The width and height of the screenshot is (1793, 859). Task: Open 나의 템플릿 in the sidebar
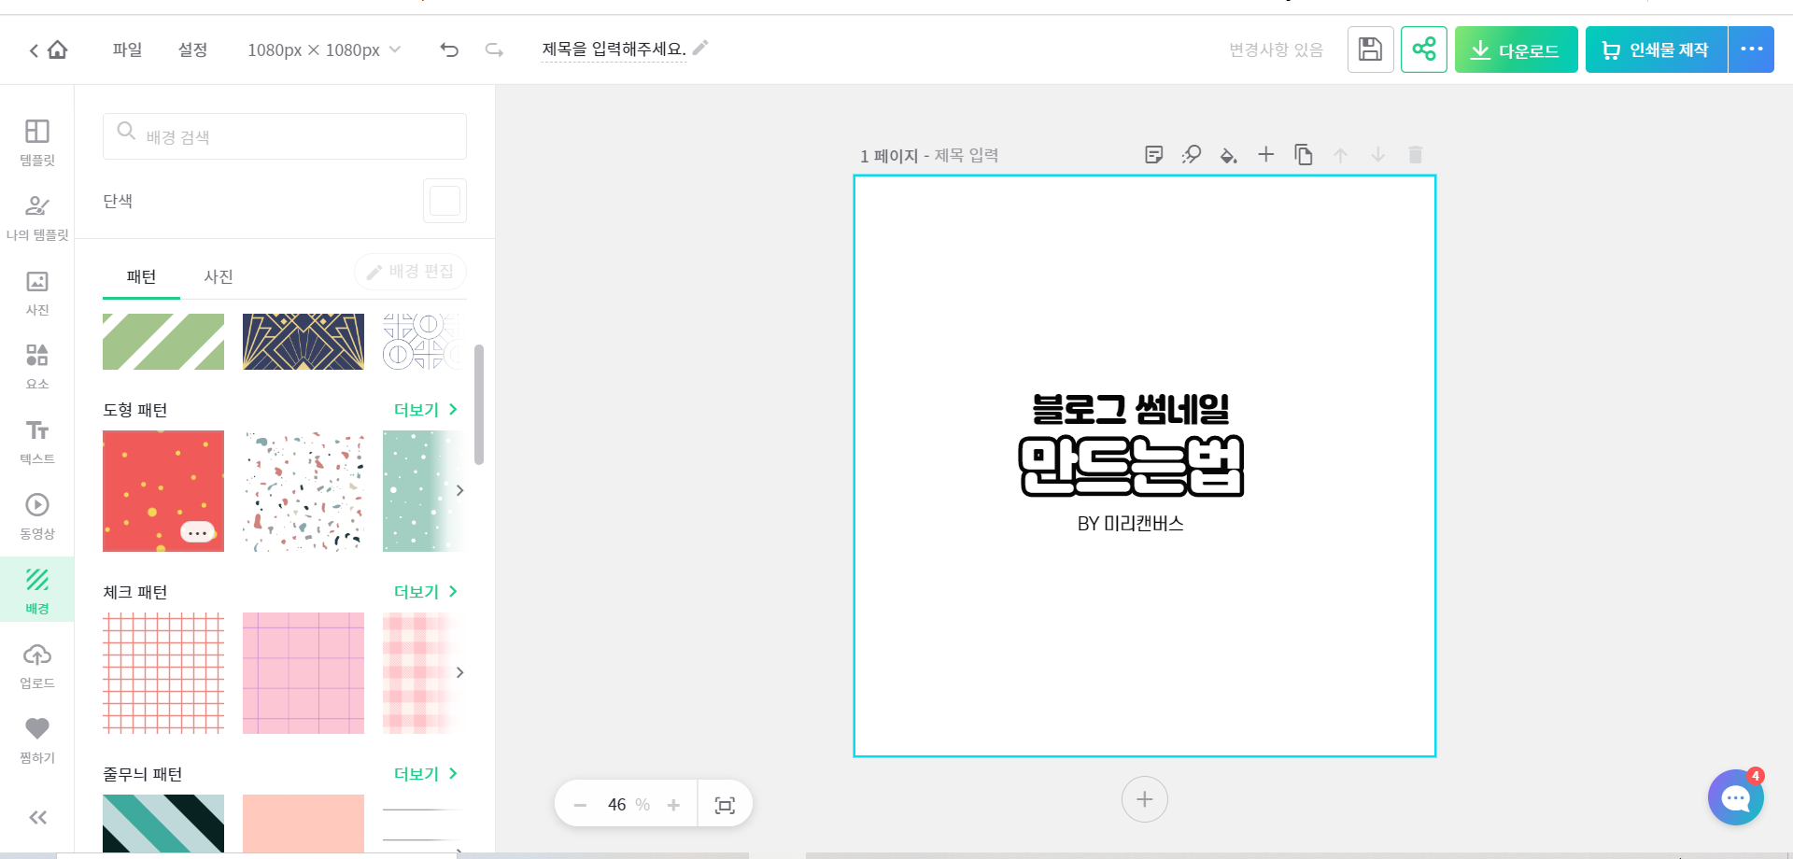[x=37, y=217]
